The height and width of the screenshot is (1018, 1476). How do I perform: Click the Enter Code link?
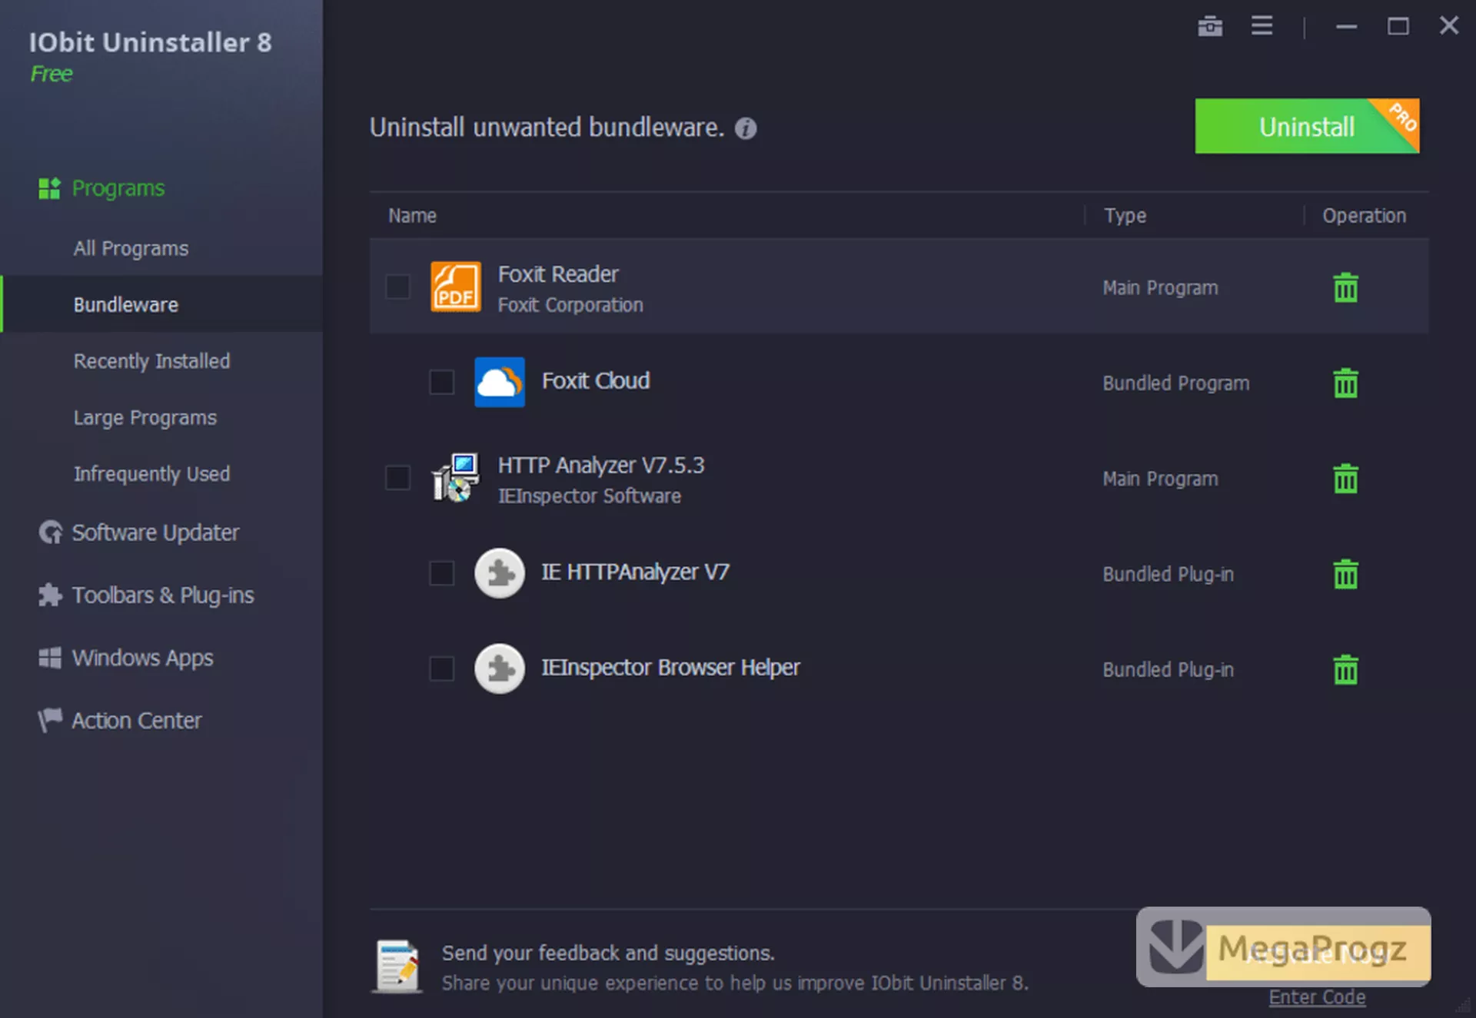1317,996
